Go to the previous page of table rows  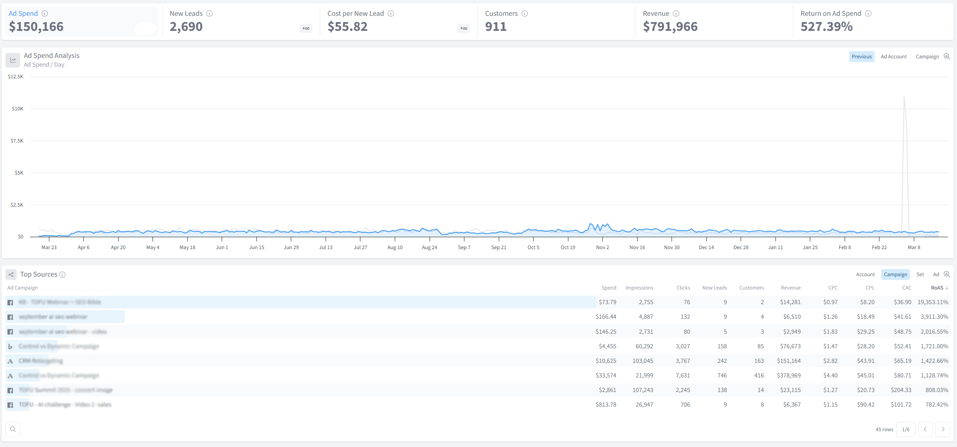pyautogui.click(x=925, y=429)
